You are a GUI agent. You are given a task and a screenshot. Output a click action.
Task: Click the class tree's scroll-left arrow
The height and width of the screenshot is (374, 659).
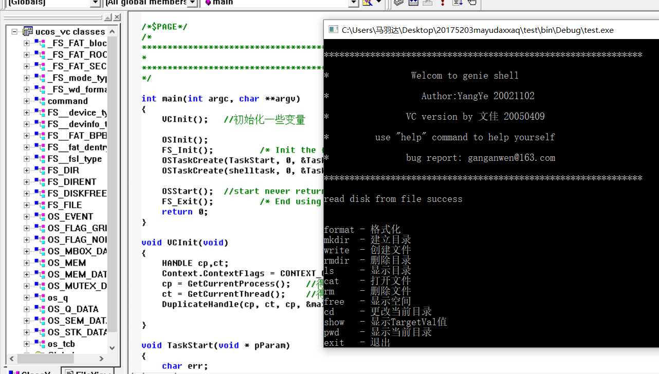(x=12, y=359)
